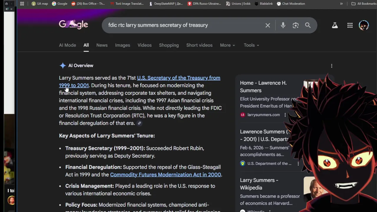Select the All results tab
This screenshot has width=377, height=212.
point(86,45)
